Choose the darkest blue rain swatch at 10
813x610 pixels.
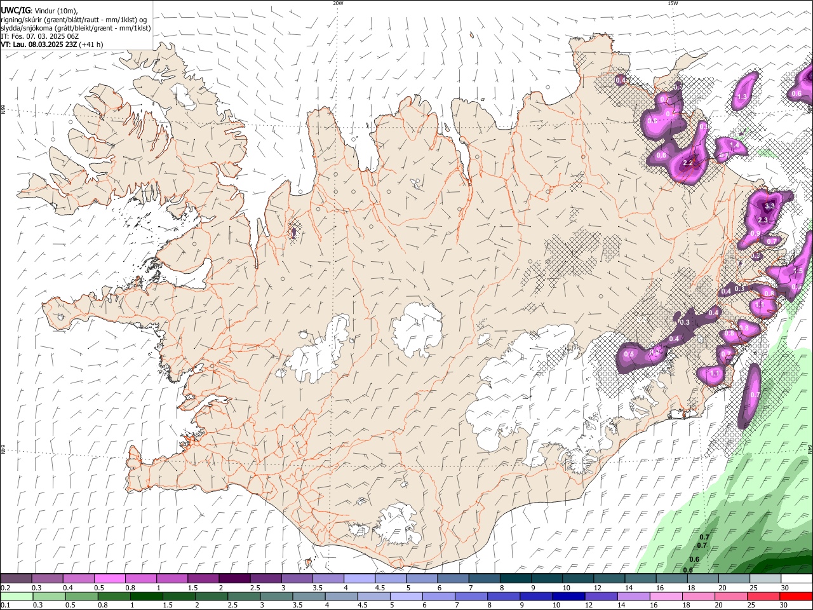pos(568,597)
